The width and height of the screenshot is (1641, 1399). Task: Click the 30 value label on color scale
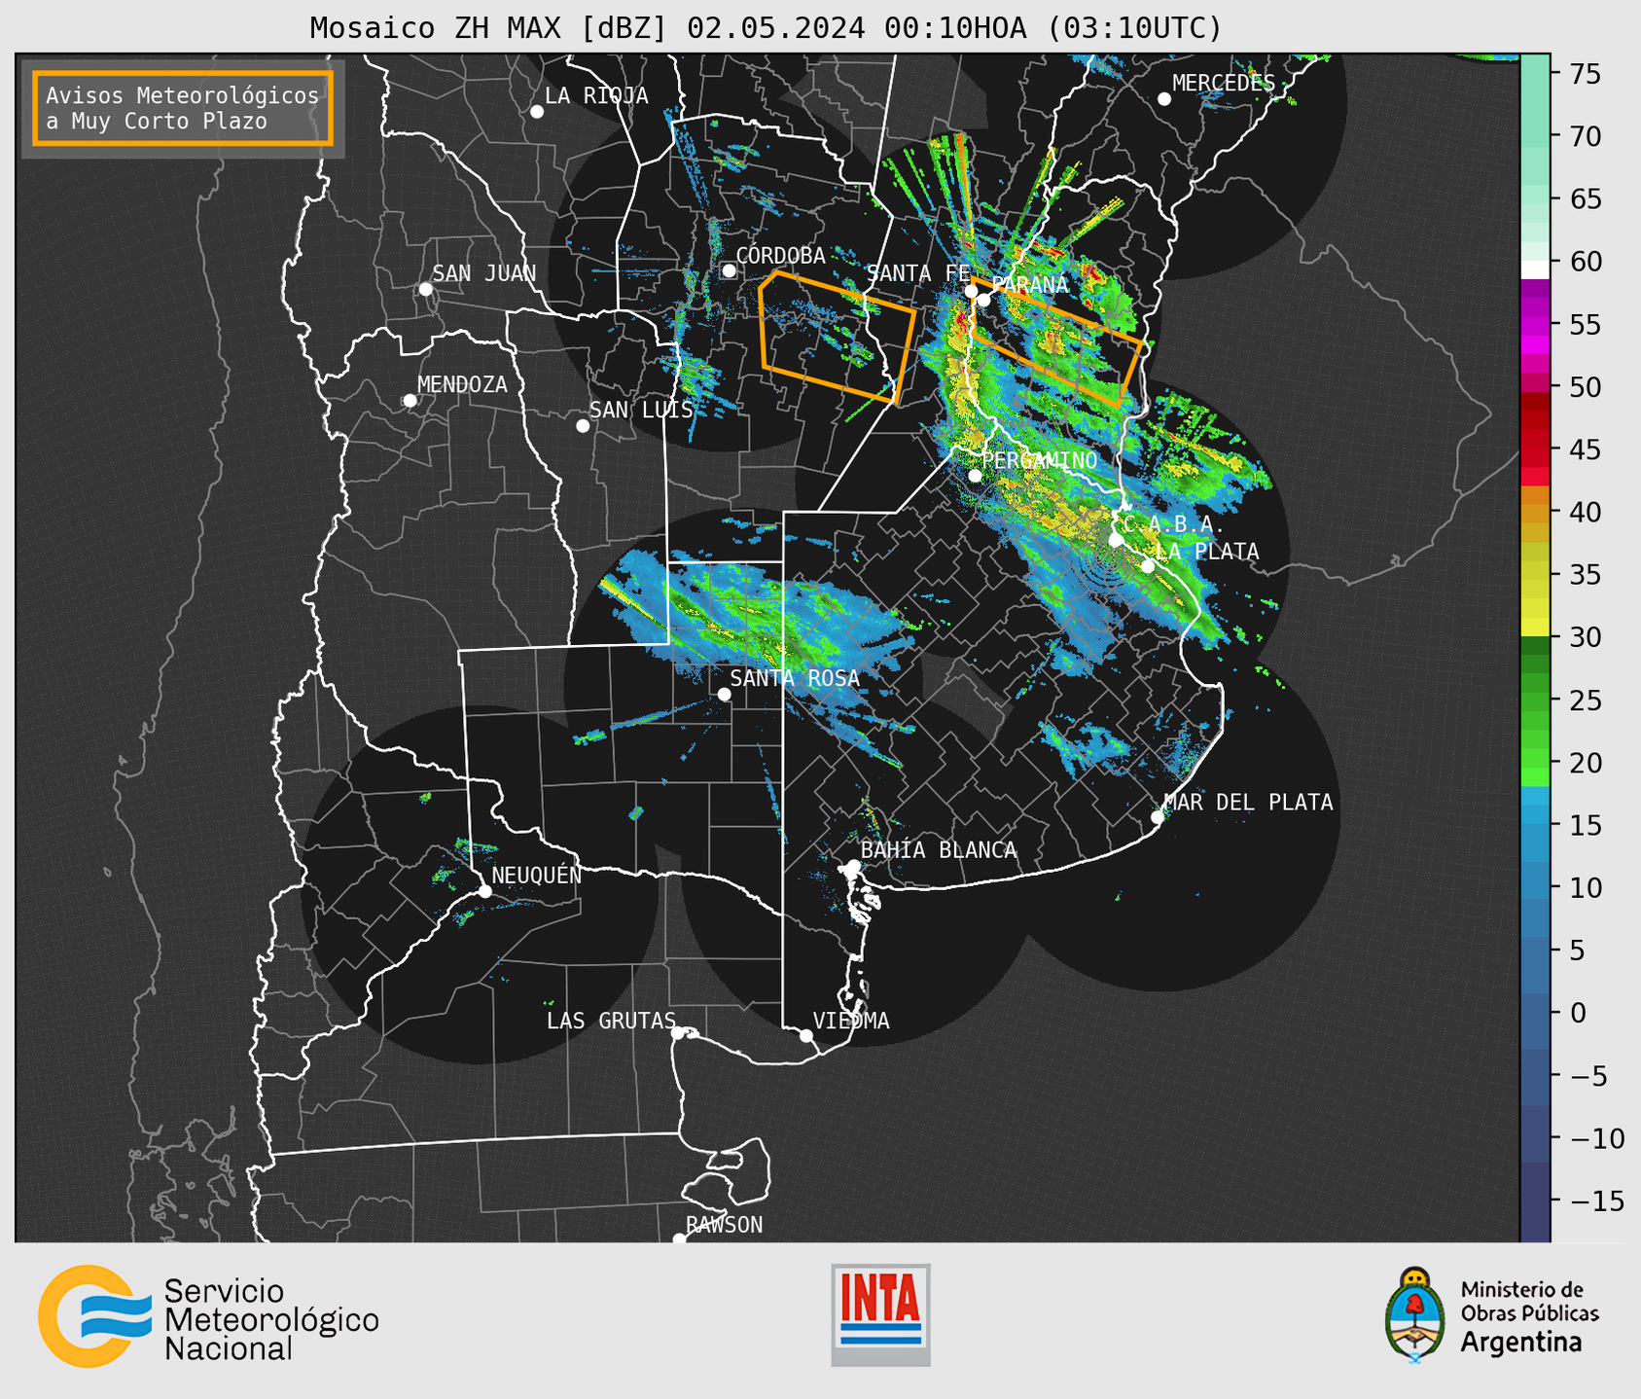pyautogui.click(x=1586, y=637)
